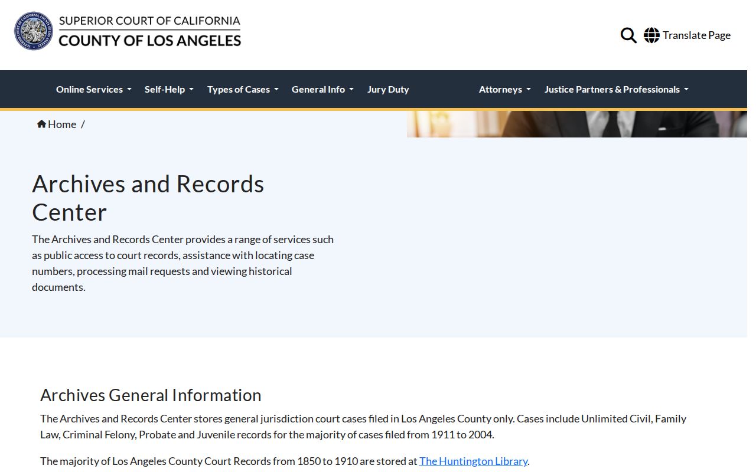The width and height of the screenshot is (756, 472).
Task: Click the Translate Page text
Action: pos(696,35)
